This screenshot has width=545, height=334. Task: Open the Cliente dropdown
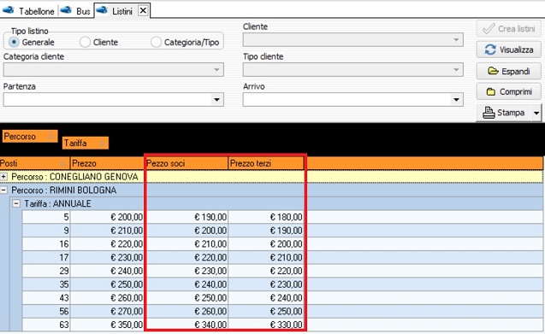456,40
